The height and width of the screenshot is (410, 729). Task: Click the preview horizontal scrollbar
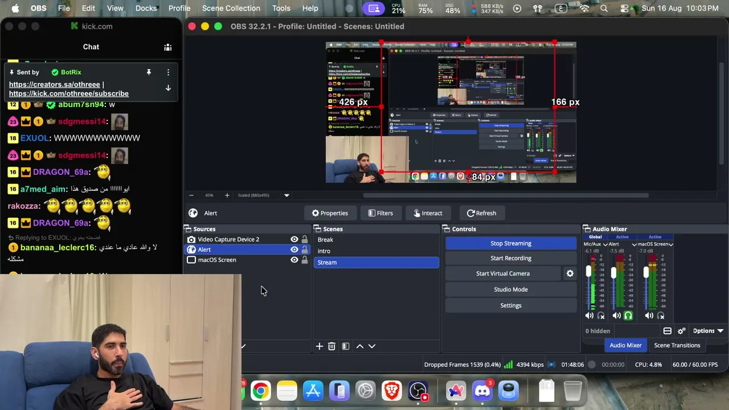click(x=506, y=195)
